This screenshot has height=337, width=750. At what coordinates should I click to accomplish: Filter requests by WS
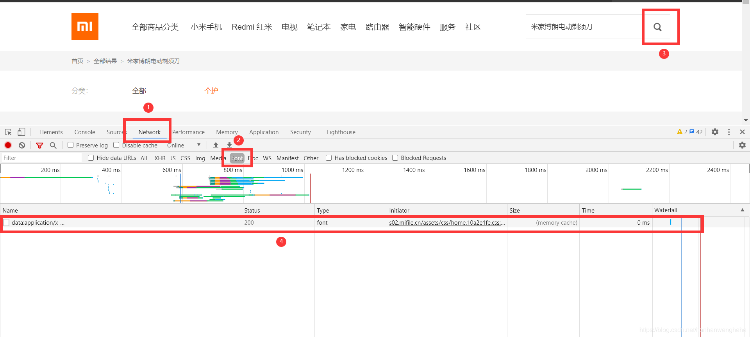tap(267, 158)
